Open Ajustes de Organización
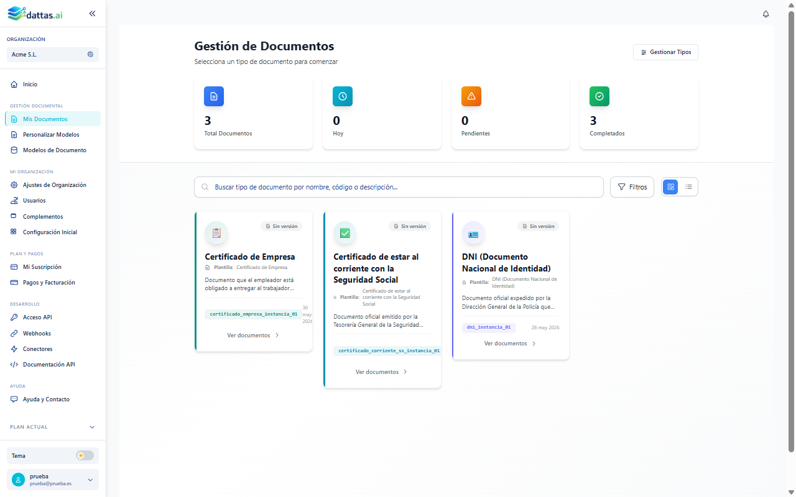Screen dimensions: 796x497 [53, 185]
